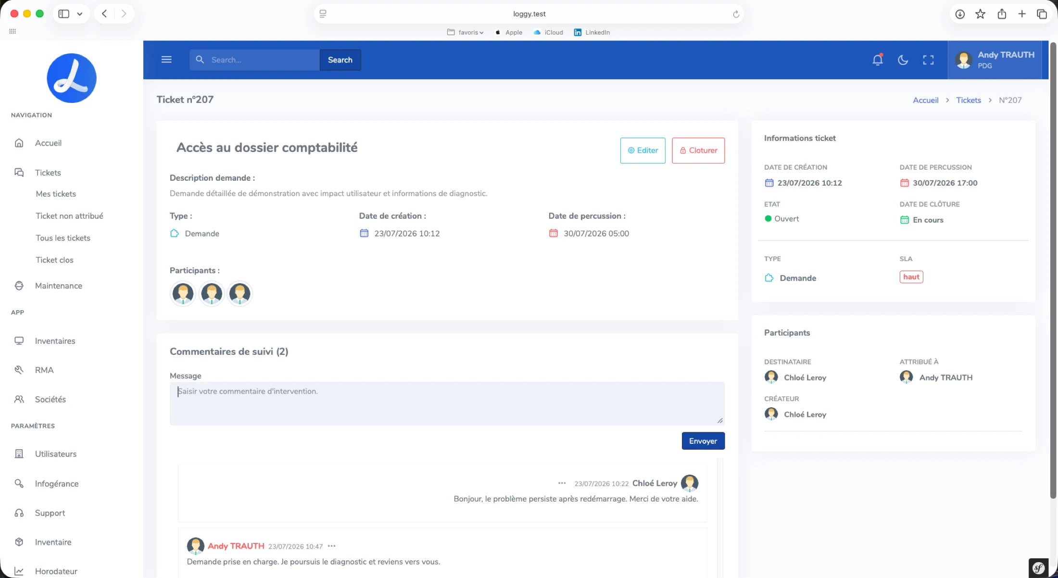Toggle Safari sidebar button

click(64, 13)
